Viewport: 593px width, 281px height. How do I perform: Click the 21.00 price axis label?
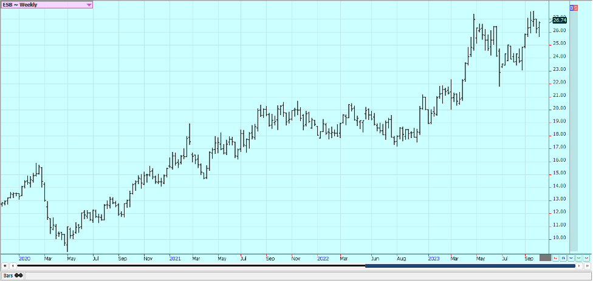point(560,96)
